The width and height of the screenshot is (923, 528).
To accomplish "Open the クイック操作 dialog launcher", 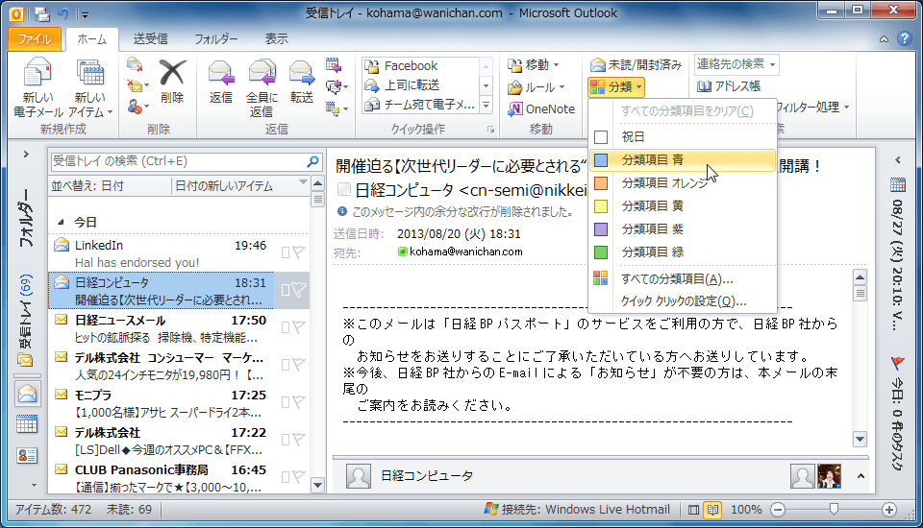I will click(490, 130).
